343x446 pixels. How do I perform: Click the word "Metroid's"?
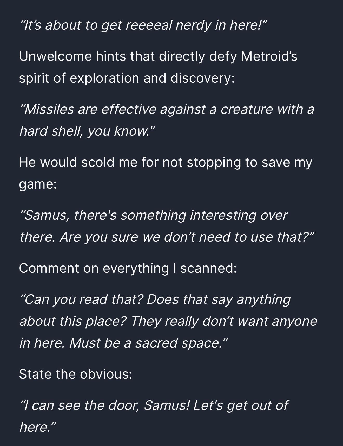coord(269,56)
